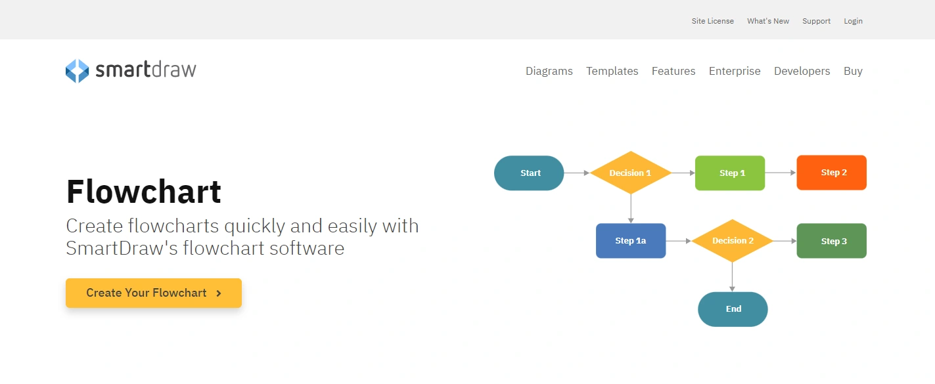Viewport: 935px width, 384px height.
Task: Click the Decision 1 diamond
Action: click(631, 173)
